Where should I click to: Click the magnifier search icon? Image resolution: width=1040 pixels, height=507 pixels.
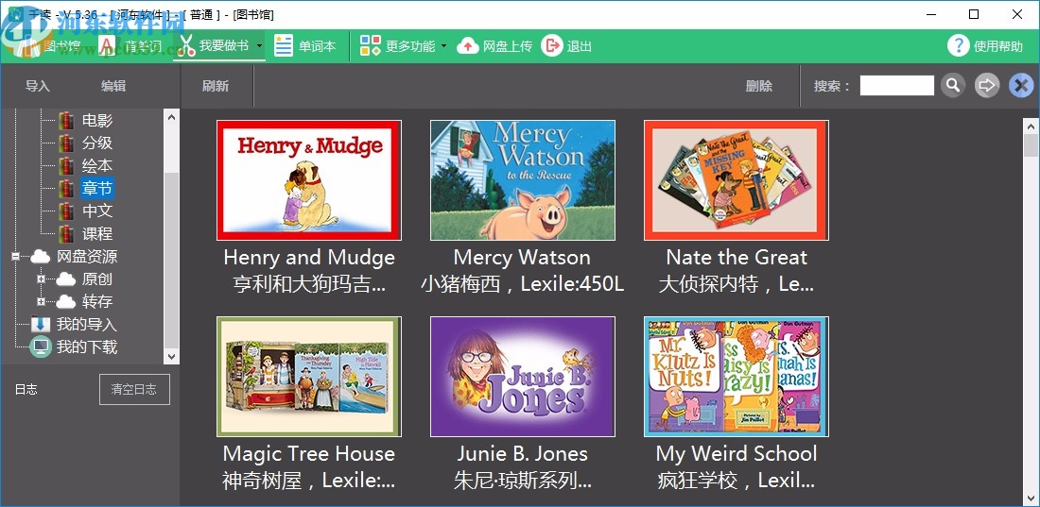[953, 86]
